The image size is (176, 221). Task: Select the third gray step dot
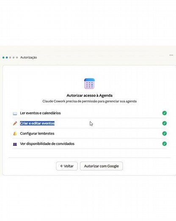tap(10, 57)
